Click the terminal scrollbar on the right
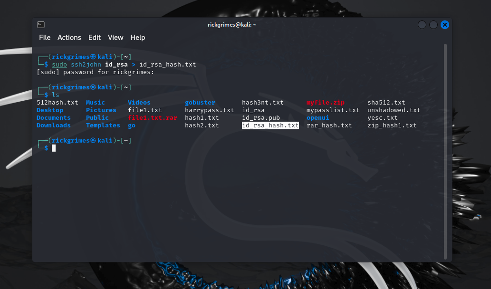This screenshot has width=491, height=289. (445, 143)
